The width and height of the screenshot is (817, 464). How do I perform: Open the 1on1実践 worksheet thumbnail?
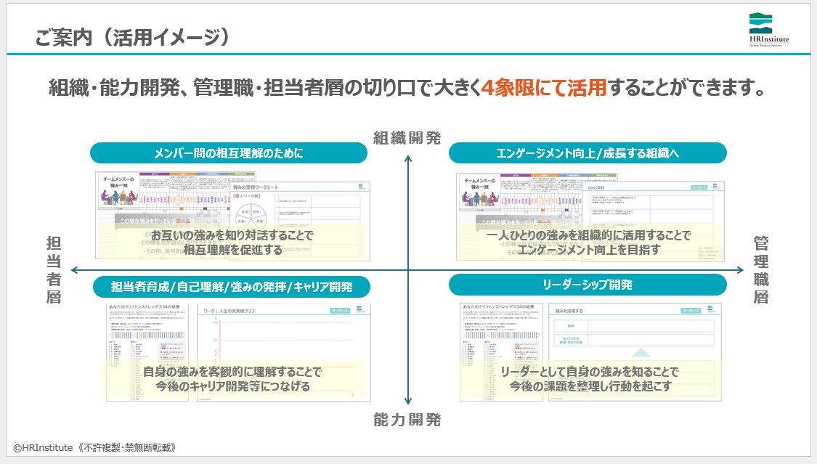click(x=654, y=221)
